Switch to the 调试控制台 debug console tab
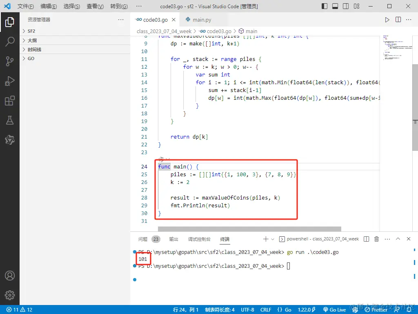Viewport: 418px width, 314px height. point(199,239)
